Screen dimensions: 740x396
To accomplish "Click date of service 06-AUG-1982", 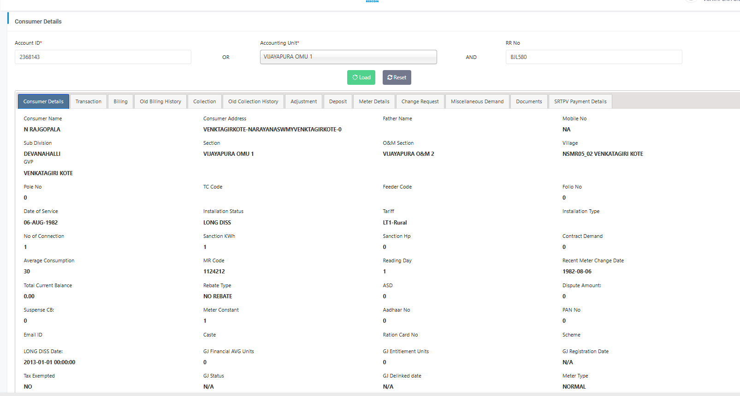I will point(41,223).
